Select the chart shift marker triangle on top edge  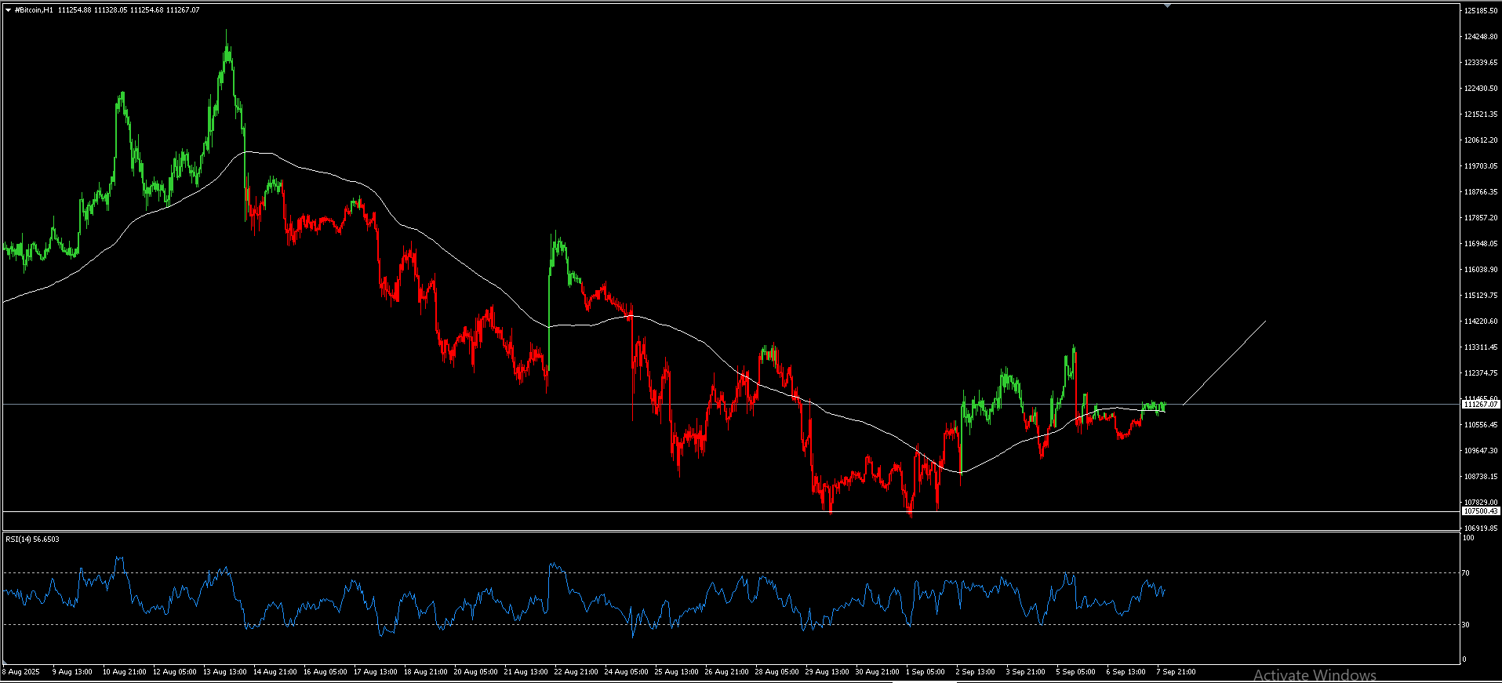point(1167,5)
